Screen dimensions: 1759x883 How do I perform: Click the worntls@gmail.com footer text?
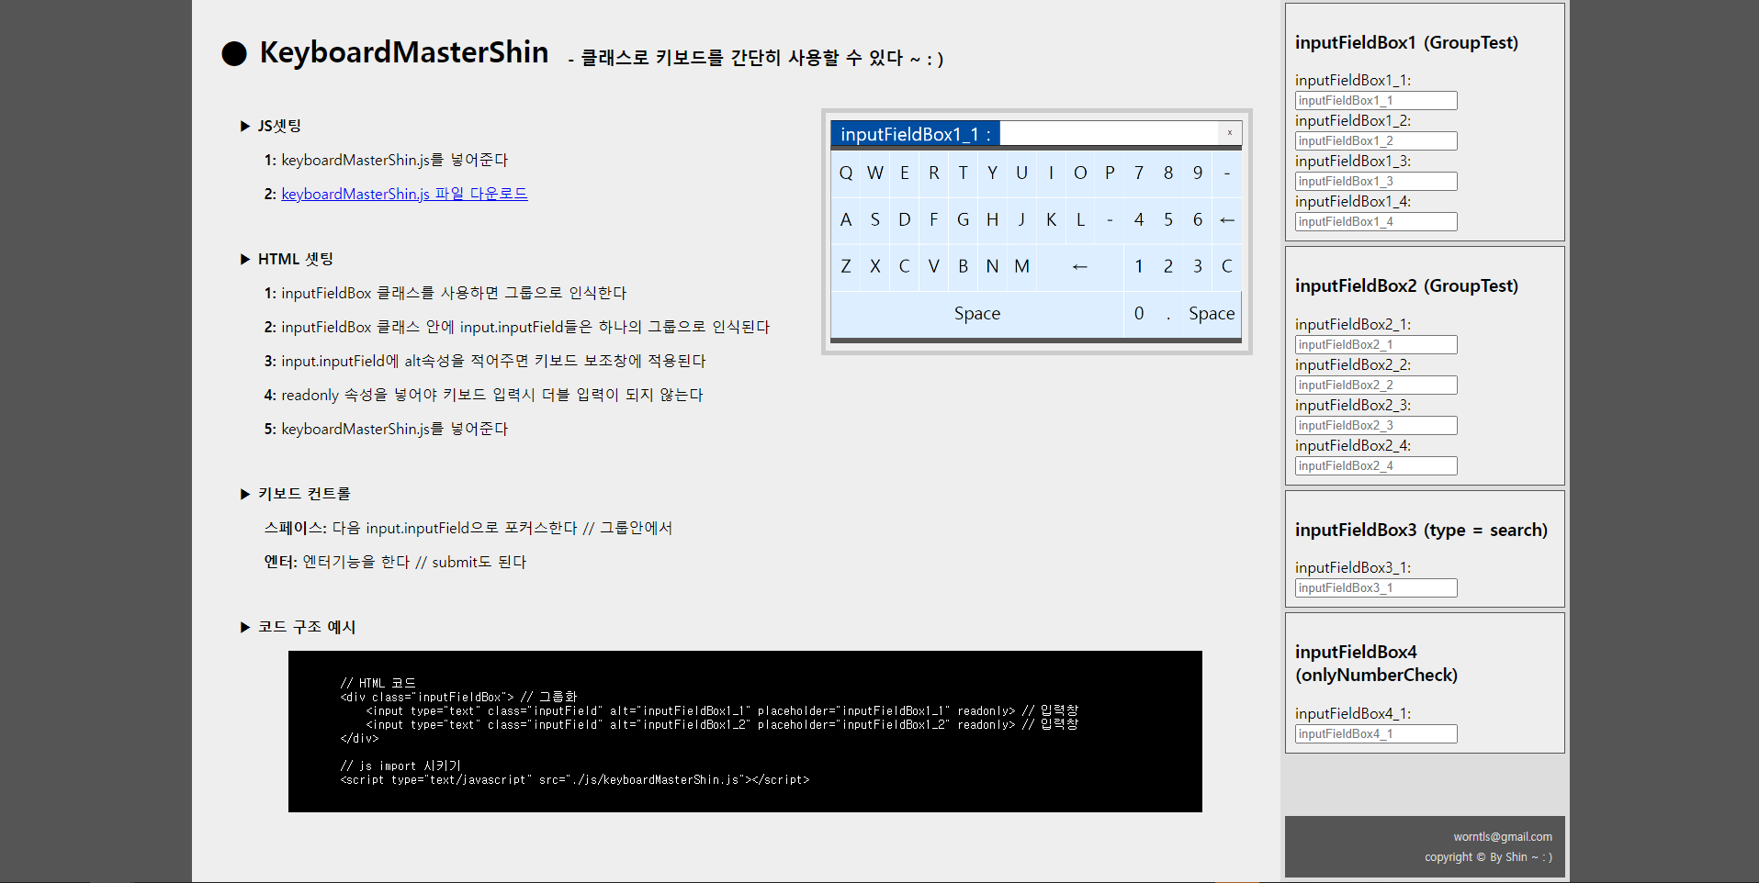[x=1503, y=836]
